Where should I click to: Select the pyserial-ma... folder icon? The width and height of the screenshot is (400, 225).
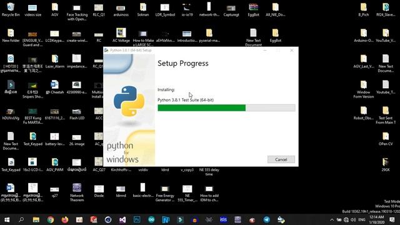point(209,36)
